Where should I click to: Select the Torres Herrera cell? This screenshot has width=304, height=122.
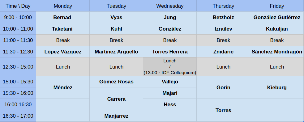coord(170,52)
